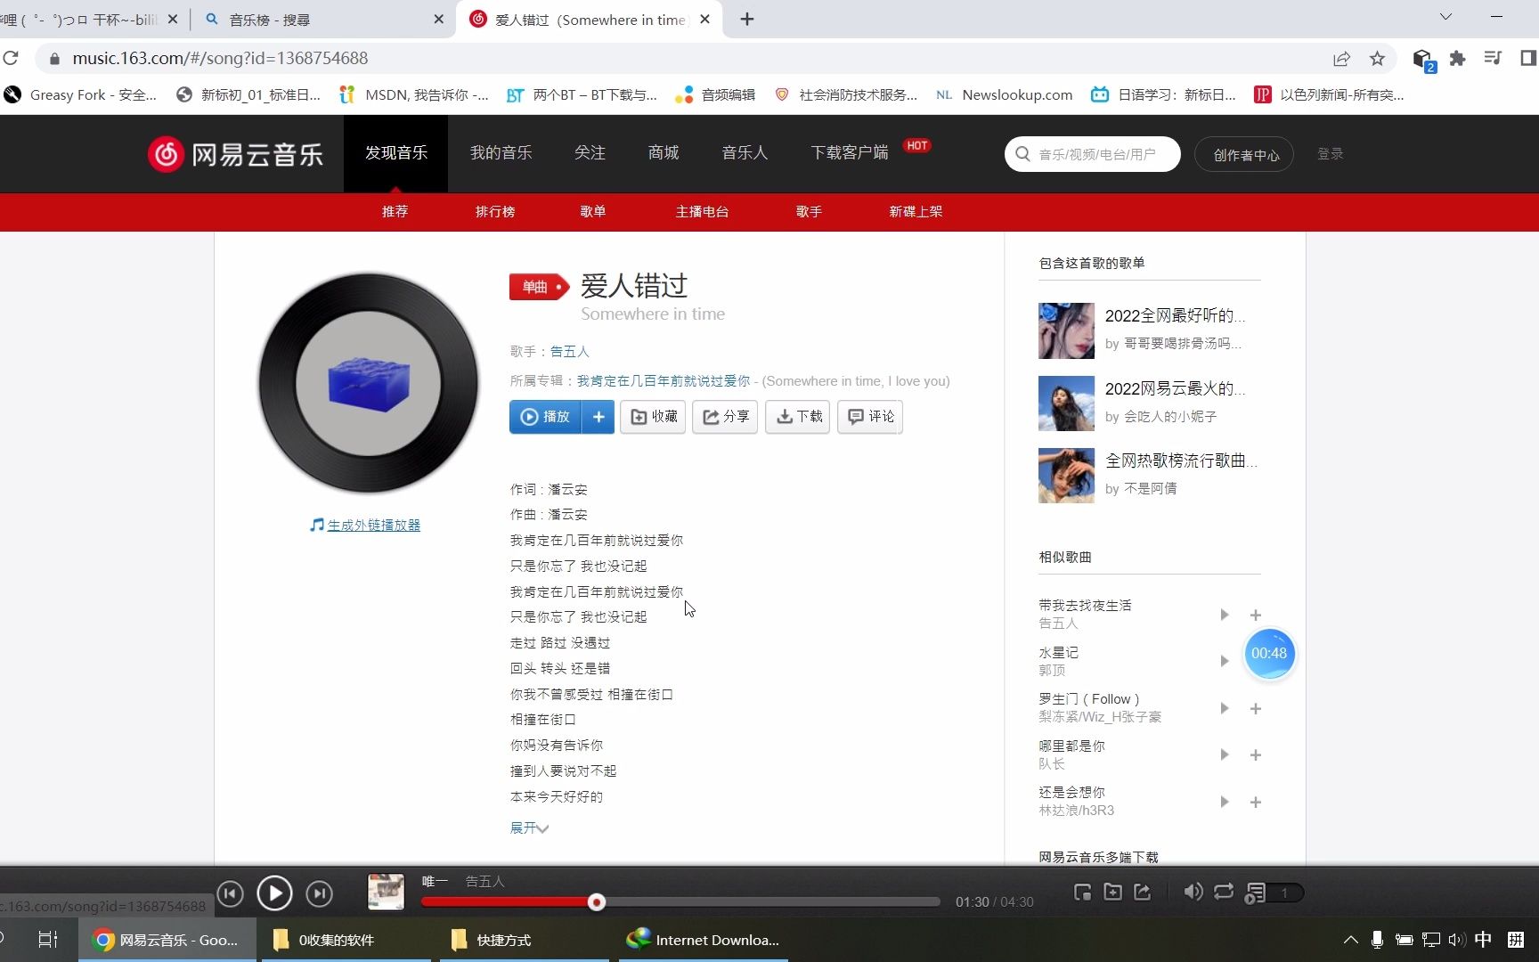The image size is (1539, 962).
Task: Add song to playlist with the plus icon
Action: (x=598, y=417)
